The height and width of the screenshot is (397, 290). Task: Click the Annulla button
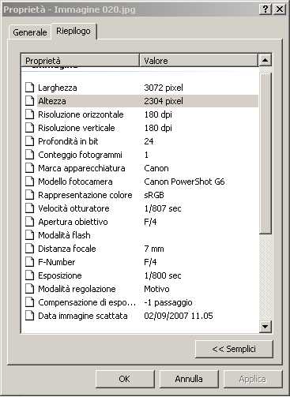[189, 379]
